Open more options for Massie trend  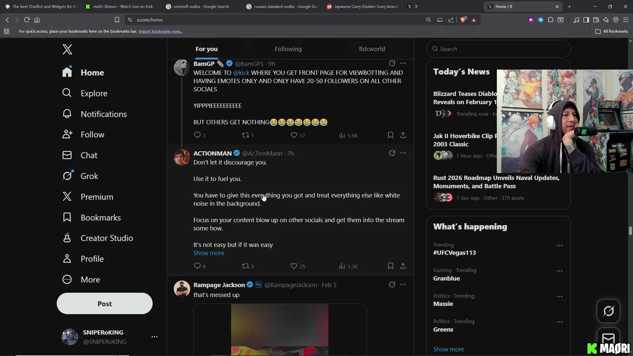click(x=559, y=297)
